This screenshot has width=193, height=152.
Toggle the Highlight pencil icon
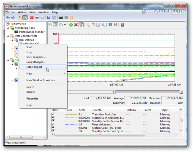point(81,25)
